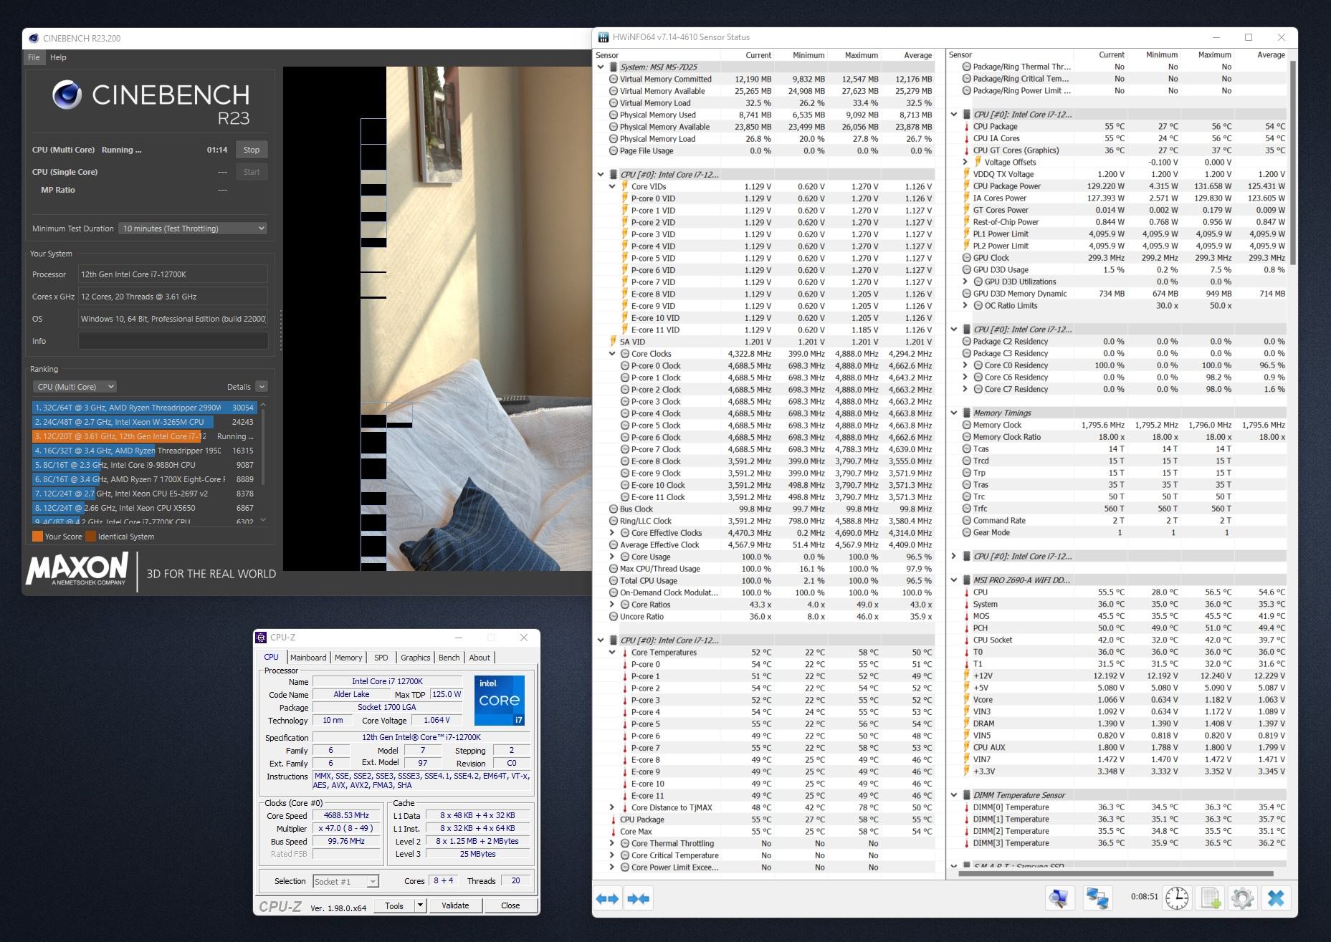Viewport: 1331px width, 942px height.
Task: Switch to the Graphics tab in CPU-Z
Action: [x=416, y=658]
